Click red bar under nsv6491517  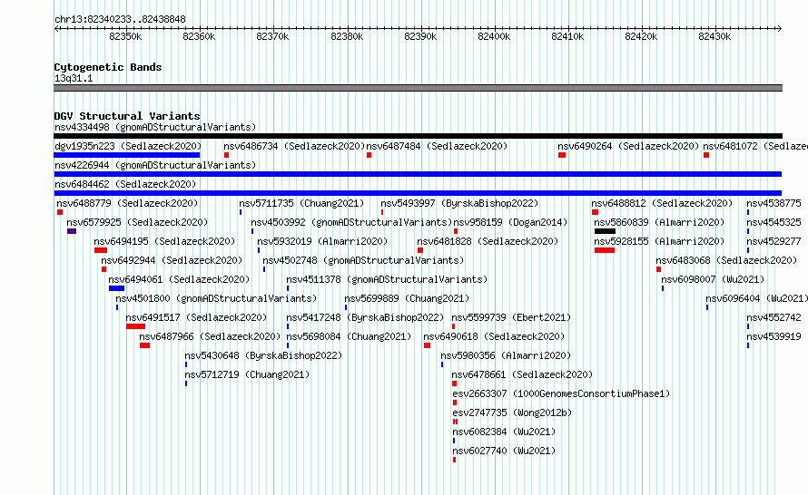(x=135, y=326)
